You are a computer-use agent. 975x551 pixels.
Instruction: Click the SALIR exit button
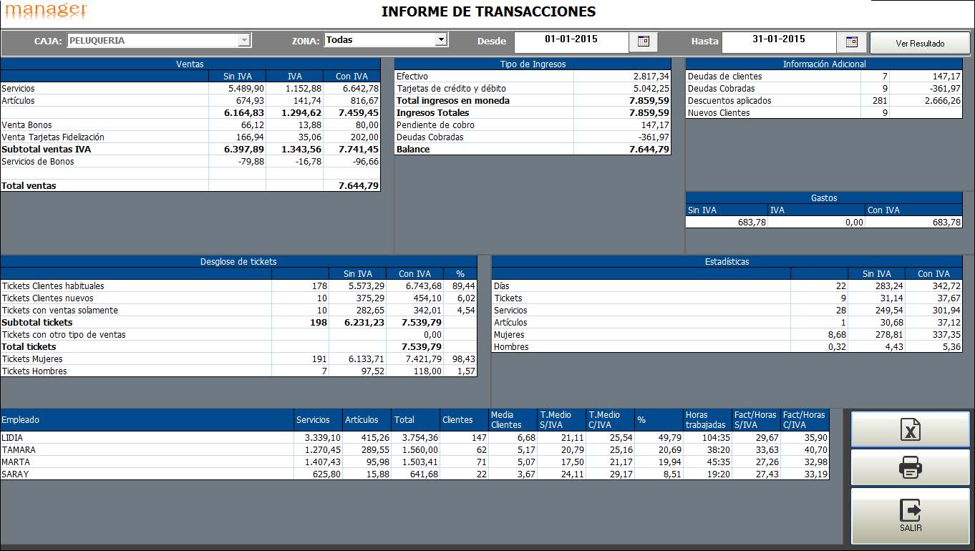pyautogui.click(x=910, y=516)
